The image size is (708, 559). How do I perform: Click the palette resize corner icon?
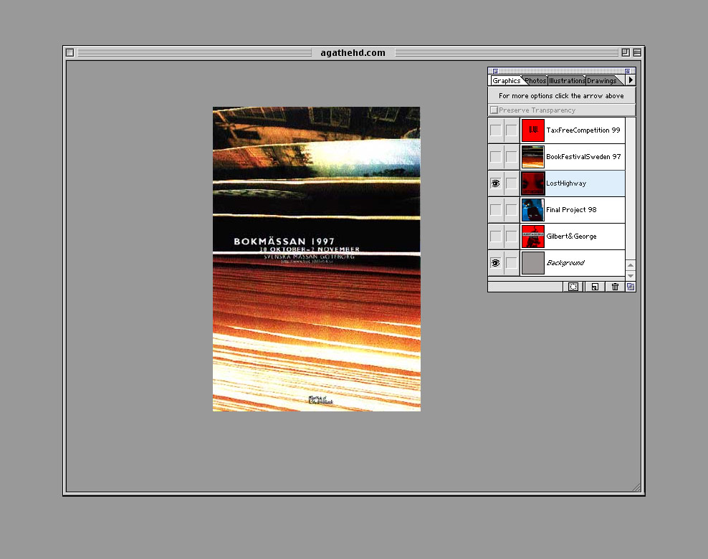point(631,287)
